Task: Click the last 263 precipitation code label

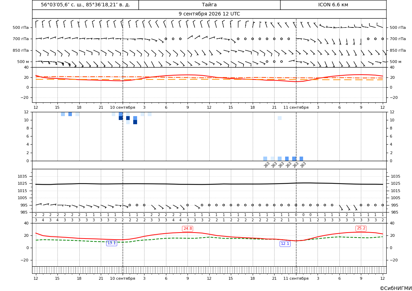Action: point(303,165)
